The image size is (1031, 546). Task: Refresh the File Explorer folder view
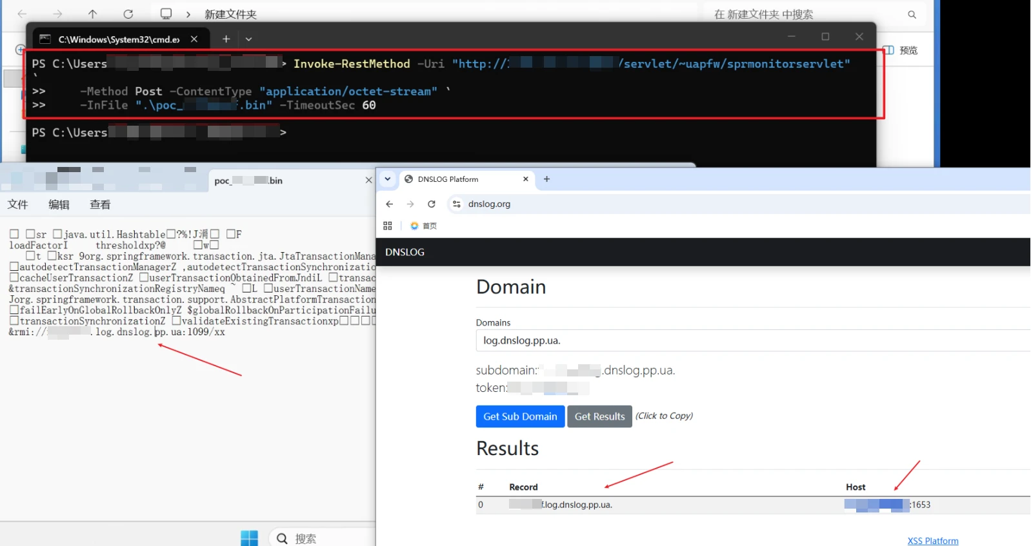click(128, 14)
